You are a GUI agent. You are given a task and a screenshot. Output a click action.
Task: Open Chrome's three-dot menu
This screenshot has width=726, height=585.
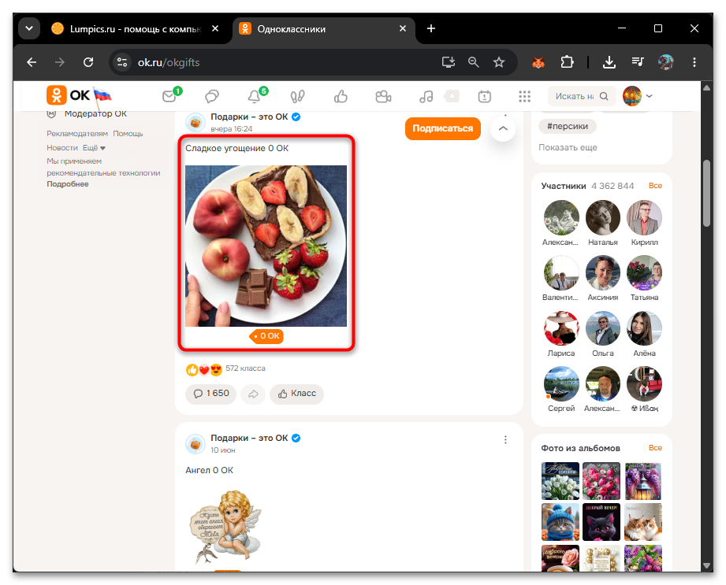[x=694, y=62]
